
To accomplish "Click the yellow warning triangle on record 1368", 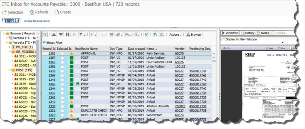I will (71, 53).
